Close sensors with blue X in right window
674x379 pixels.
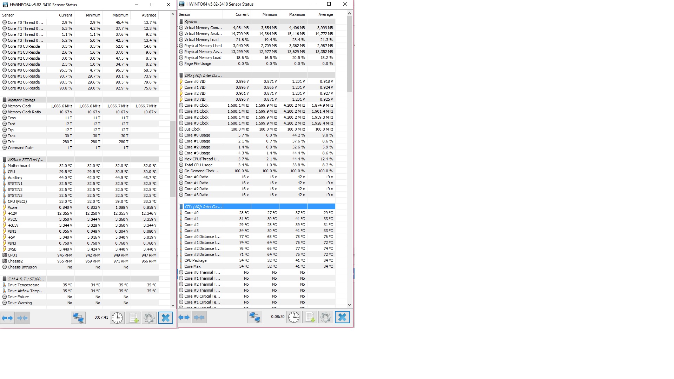click(342, 317)
